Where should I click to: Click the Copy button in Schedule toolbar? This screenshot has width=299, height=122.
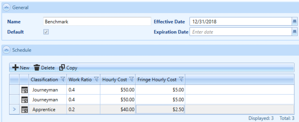(x=68, y=68)
